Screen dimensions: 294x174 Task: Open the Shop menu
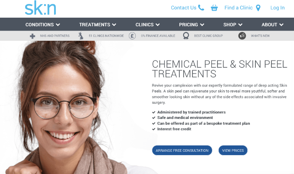[233, 25]
